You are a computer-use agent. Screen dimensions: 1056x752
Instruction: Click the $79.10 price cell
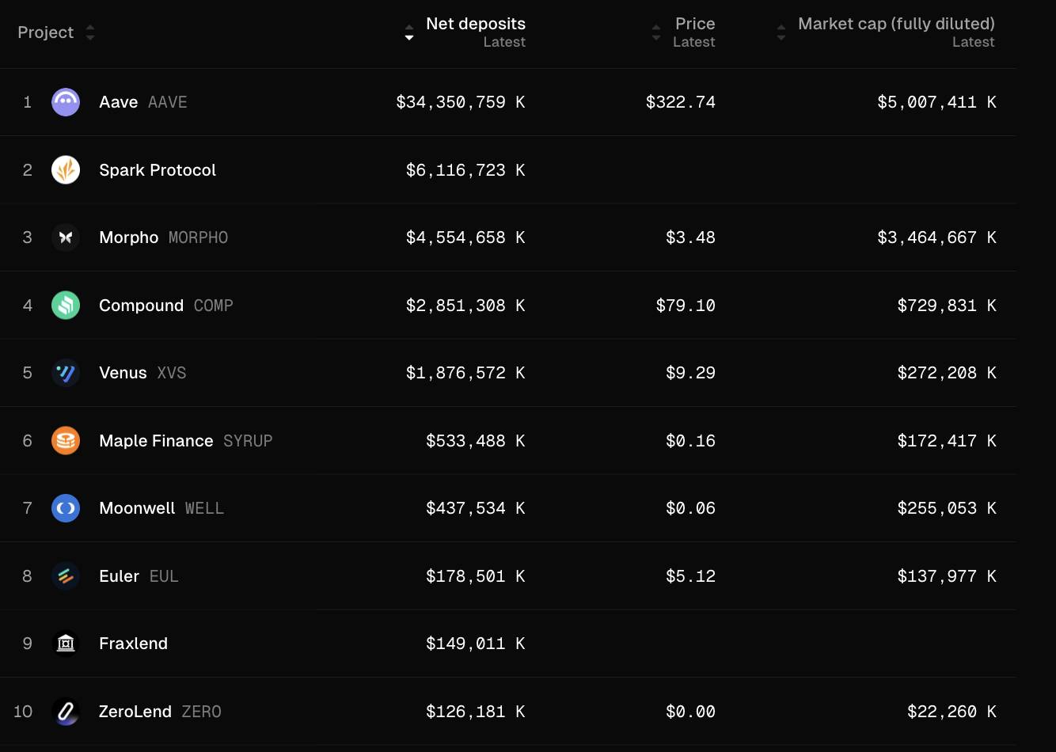686,306
